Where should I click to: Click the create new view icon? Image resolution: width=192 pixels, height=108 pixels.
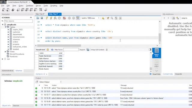point(27,10)
